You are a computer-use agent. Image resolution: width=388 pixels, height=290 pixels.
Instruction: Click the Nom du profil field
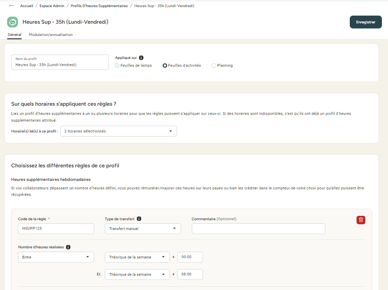pyautogui.click(x=60, y=62)
